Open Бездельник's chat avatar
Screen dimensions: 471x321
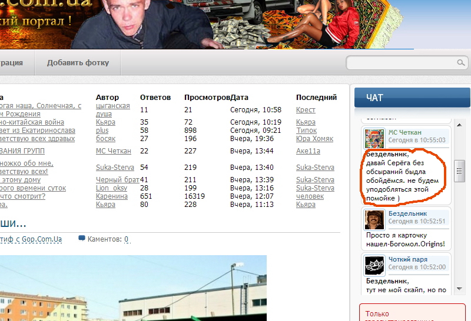click(x=374, y=220)
